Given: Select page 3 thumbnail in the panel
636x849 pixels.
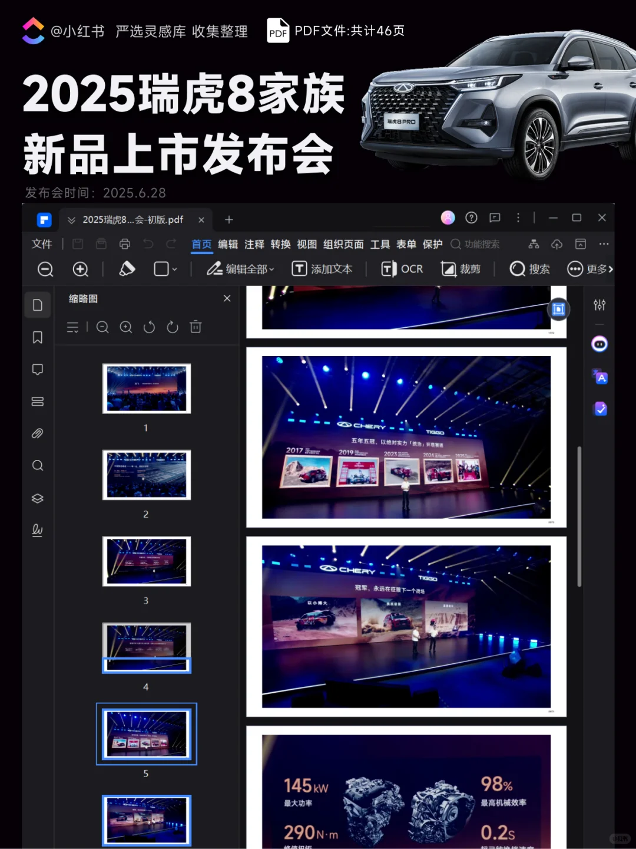Looking at the screenshot, I should click(146, 562).
